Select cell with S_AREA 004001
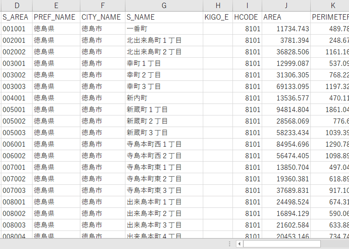The image size is (349, 249). pyautogui.click(x=17, y=98)
